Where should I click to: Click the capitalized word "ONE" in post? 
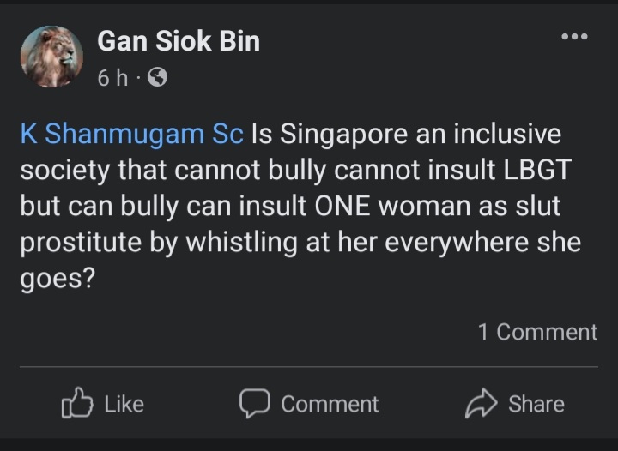[x=349, y=207]
